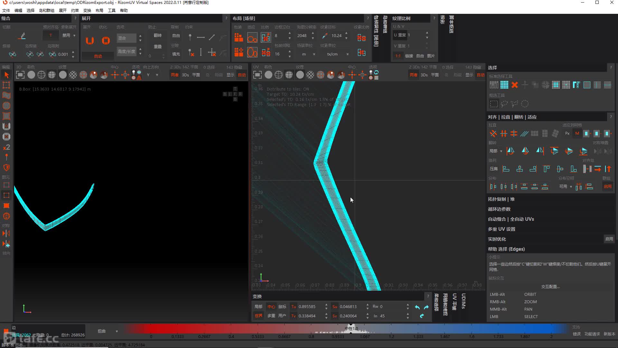
Task: Open 扭曲 distortion type dropdown in status bar
Action: [x=108, y=331]
